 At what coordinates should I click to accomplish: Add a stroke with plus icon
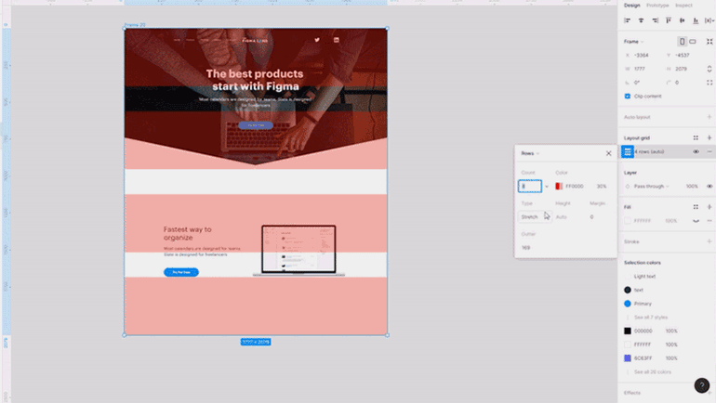(x=709, y=241)
